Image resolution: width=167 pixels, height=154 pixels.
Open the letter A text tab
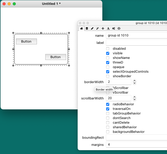[108, 29]
